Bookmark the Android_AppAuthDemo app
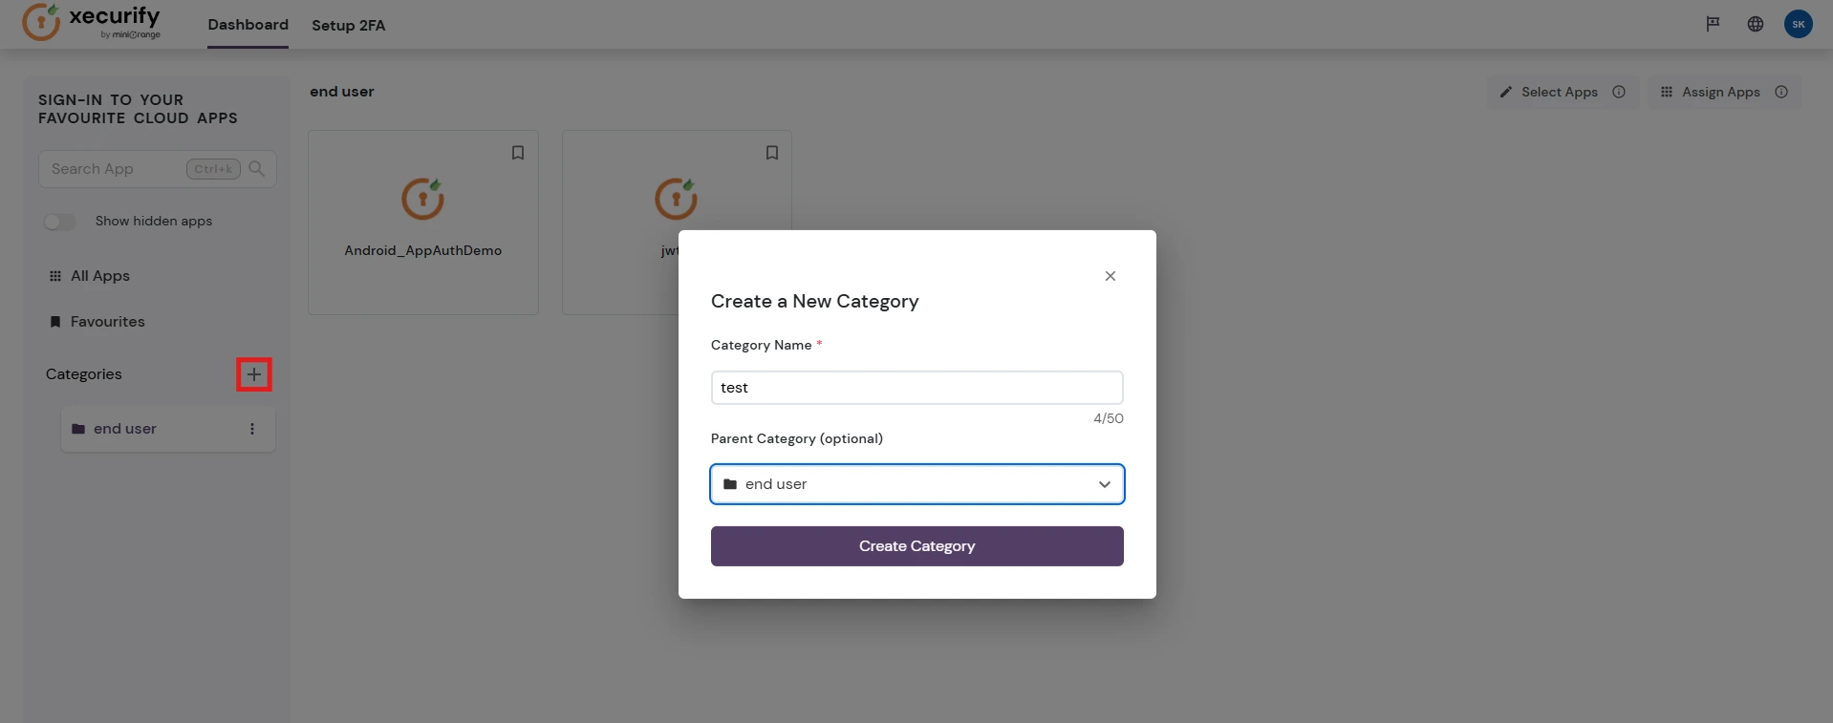1833x723 pixels. pyautogui.click(x=517, y=152)
